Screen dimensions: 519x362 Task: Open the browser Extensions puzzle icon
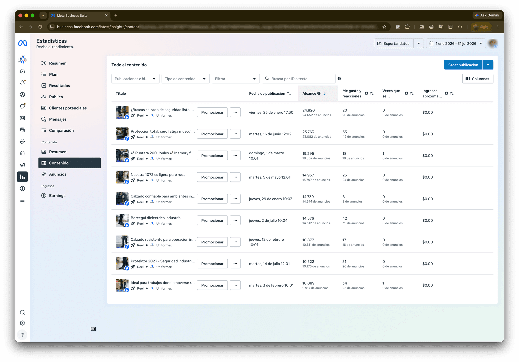[407, 27]
